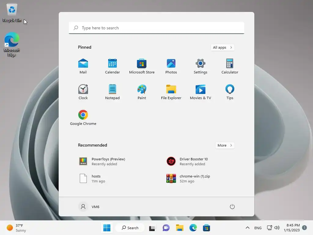Launch the Calculator app
The width and height of the screenshot is (313, 235).
pyautogui.click(x=230, y=66)
